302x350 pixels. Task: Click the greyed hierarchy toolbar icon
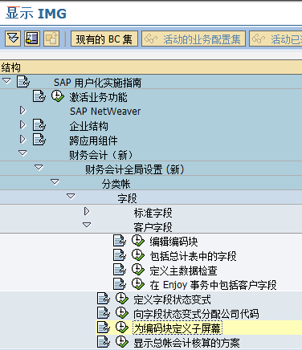coord(51,39)
